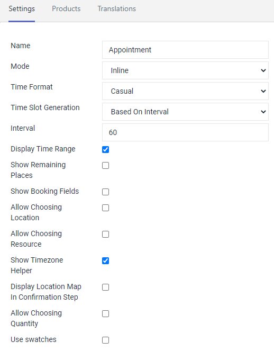The image size is (274, 351).
Task: Click the Show Timezone Helper label
Action: tap(37, 265)
